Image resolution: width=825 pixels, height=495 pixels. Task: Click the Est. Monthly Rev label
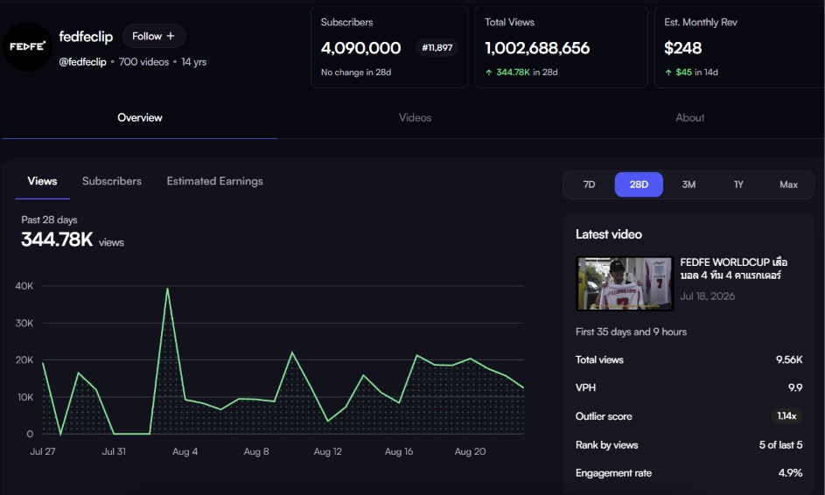(x=700, y=23)
